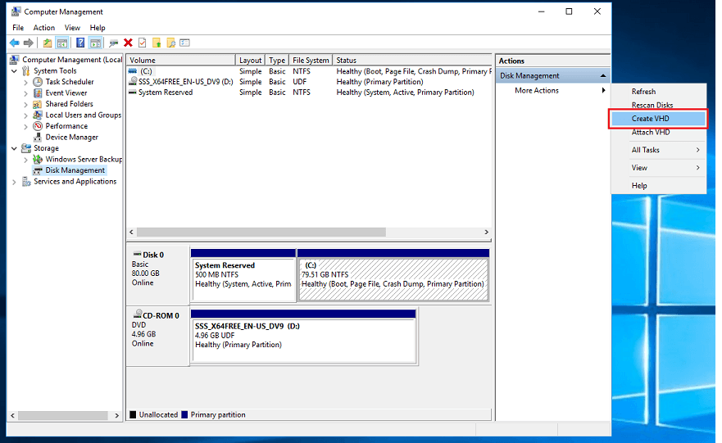Viewport: 722px width, 443px height.
Task: Select the Performance node
Action: pyautogui.click(x=66, y=126)
